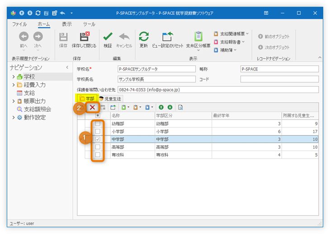Sort by the 最終学年 column header

pyautogui.click(x=247, y=116)
